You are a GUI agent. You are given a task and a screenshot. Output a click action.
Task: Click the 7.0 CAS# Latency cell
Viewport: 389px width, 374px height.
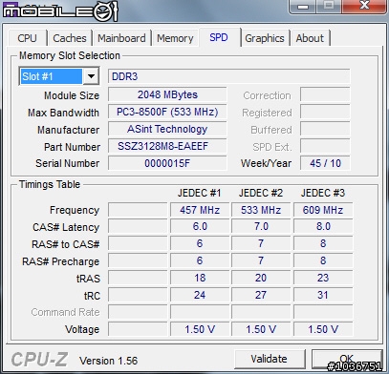tap(261, 226)
